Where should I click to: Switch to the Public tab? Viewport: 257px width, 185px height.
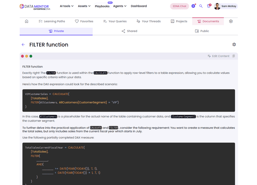[x=202, y=31]
